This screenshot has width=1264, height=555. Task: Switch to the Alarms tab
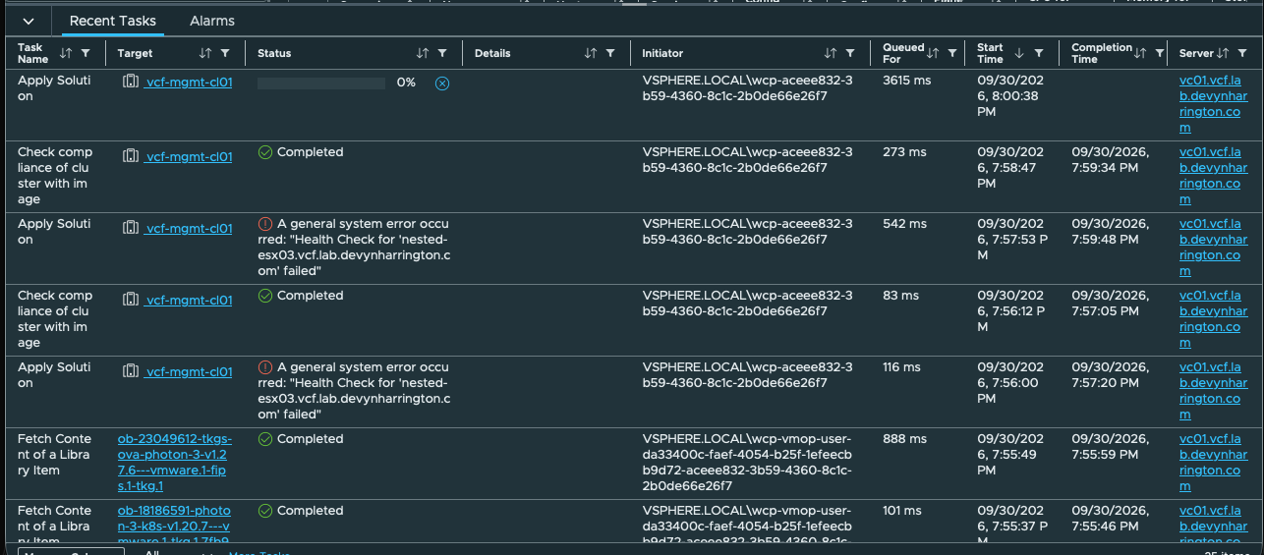[212, 21]
